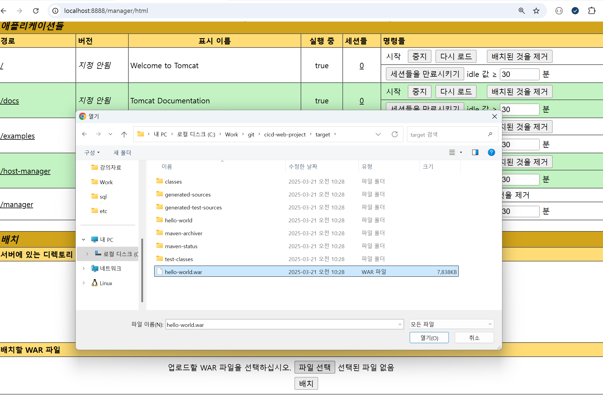
Task: Open file dialog help question icon
Action: coord(491,152)
